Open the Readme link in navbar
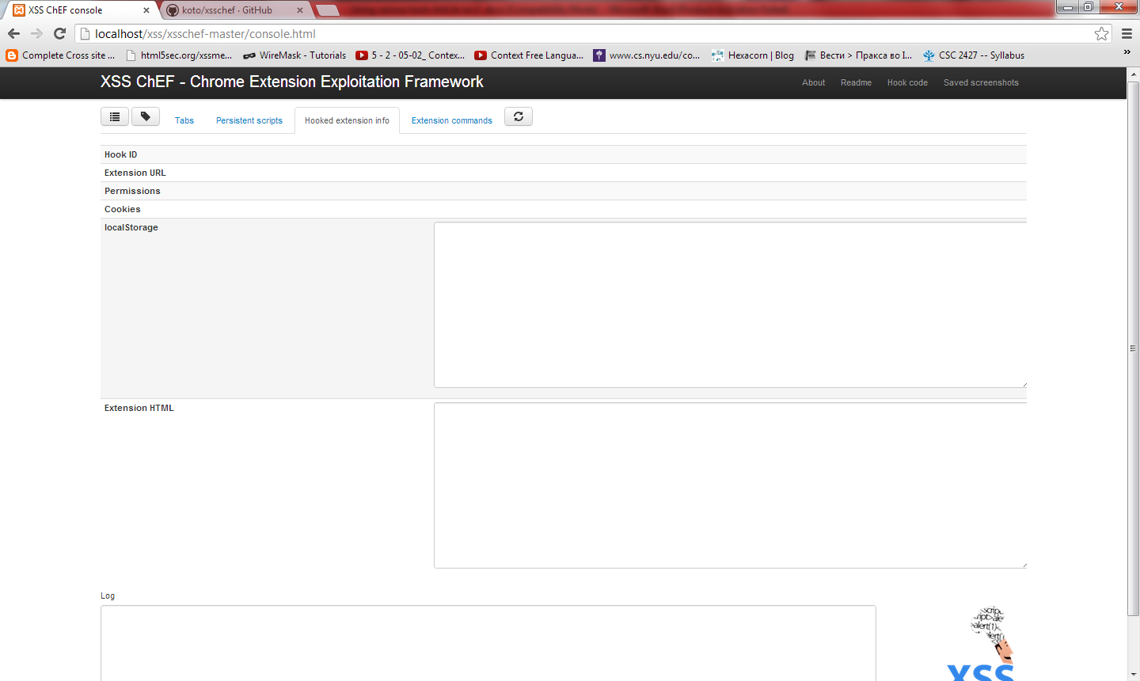 [x=856, y=82]
